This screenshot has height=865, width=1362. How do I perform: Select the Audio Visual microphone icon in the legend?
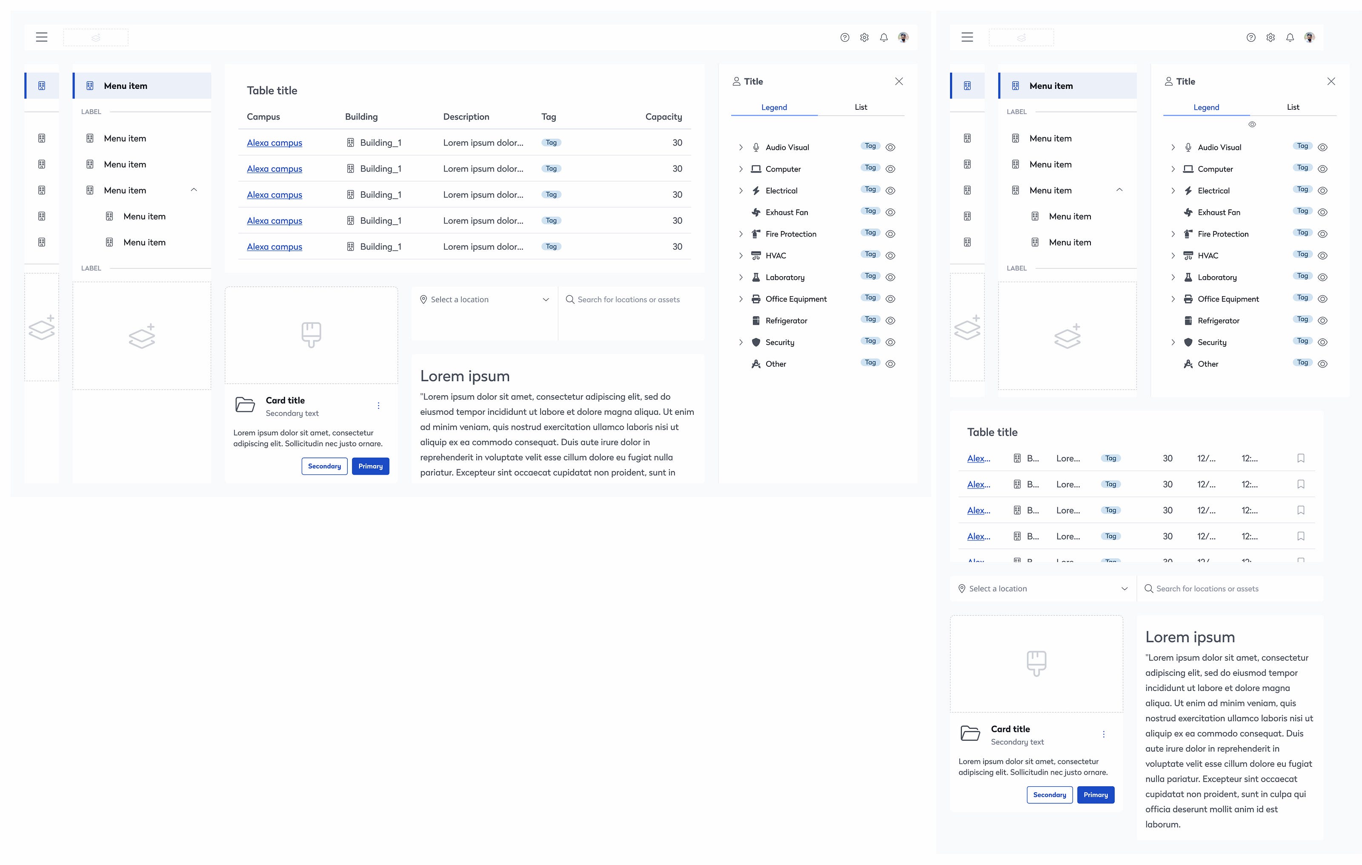tap(755, 147)
